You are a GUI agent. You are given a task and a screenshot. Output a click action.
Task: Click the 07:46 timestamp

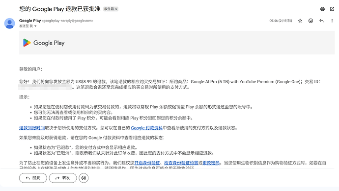[281, 21]
